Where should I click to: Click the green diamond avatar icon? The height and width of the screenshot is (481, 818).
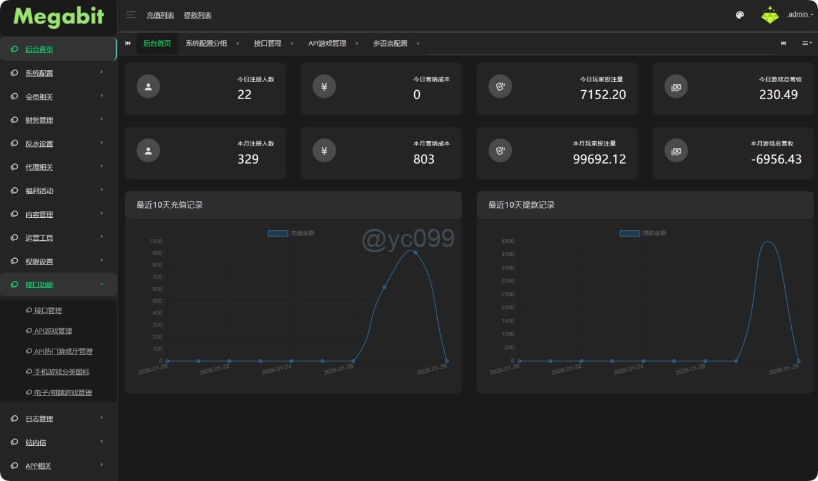tap(770, 15)
